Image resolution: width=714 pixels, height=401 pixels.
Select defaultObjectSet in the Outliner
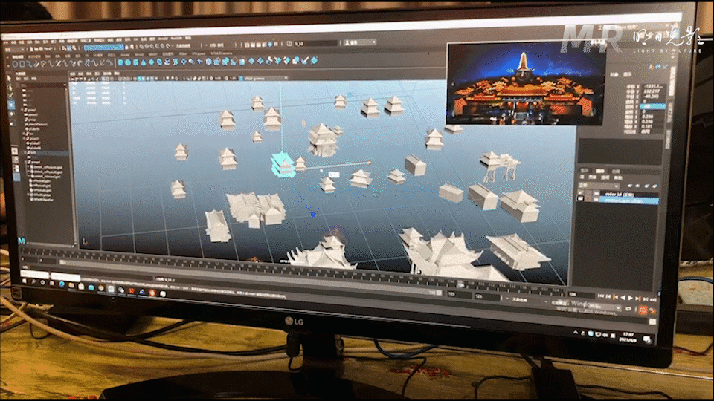click(42, 200)
